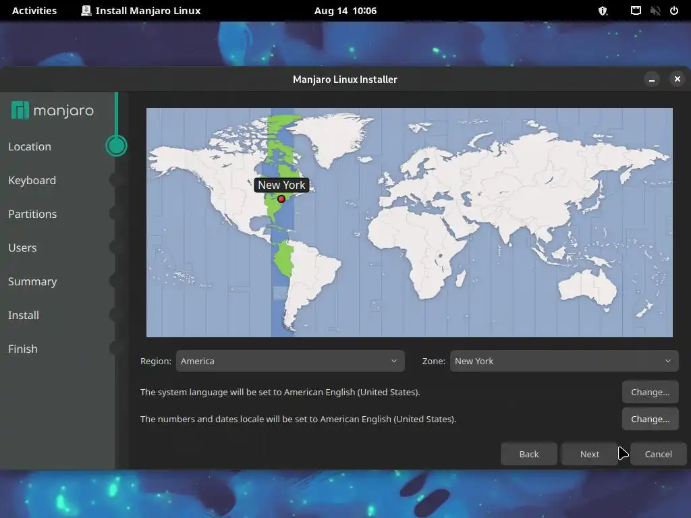Open the power menu icon

(x=674, y=11)
